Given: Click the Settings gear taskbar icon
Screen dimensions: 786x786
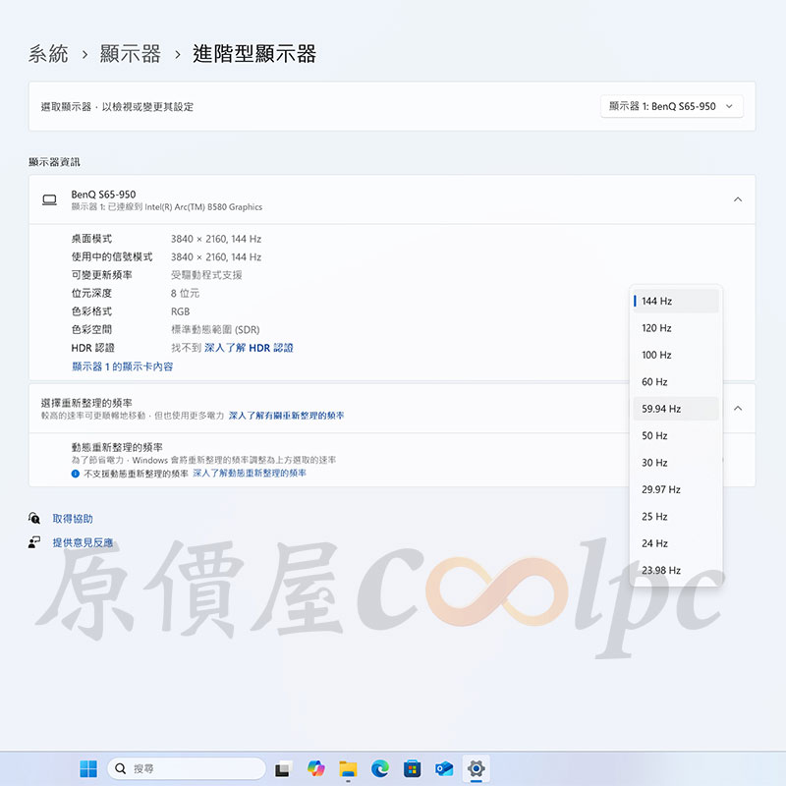Looking at the screenshot, I should (477, 768).
